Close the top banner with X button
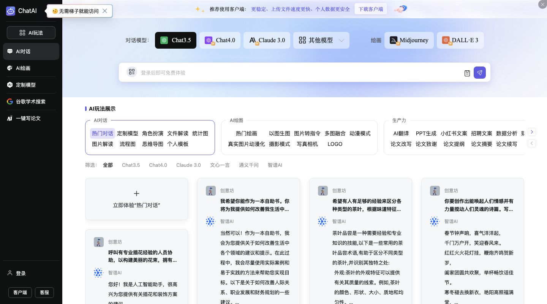 point(542,4)
